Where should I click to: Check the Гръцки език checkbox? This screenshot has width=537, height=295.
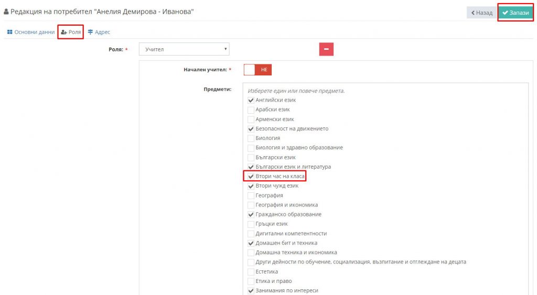click(251, 224)
